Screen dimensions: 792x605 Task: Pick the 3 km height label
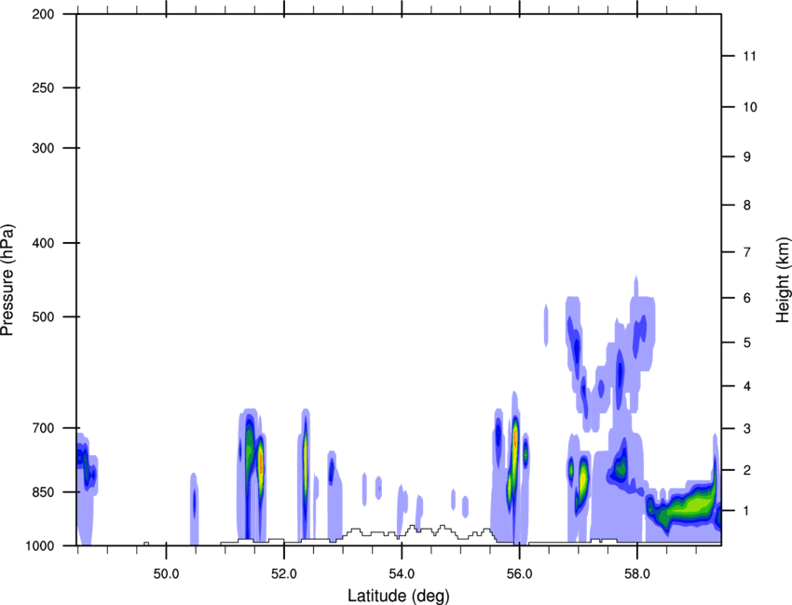747,429
